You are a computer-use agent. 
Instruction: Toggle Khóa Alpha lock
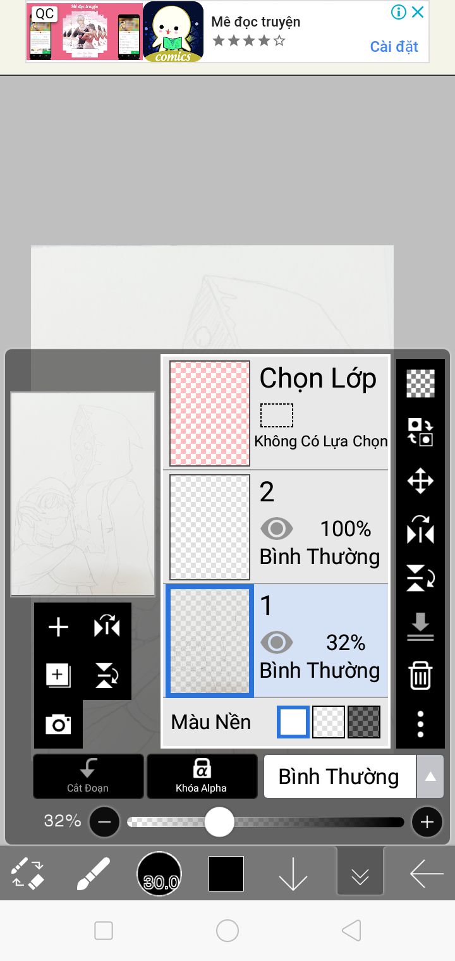tap(202, 776)
